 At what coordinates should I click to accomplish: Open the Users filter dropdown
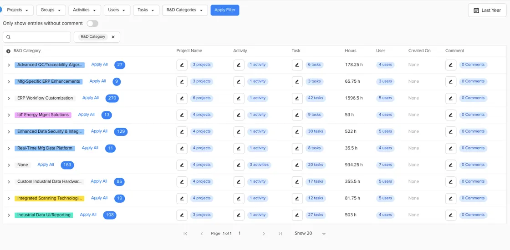(117, 10)
